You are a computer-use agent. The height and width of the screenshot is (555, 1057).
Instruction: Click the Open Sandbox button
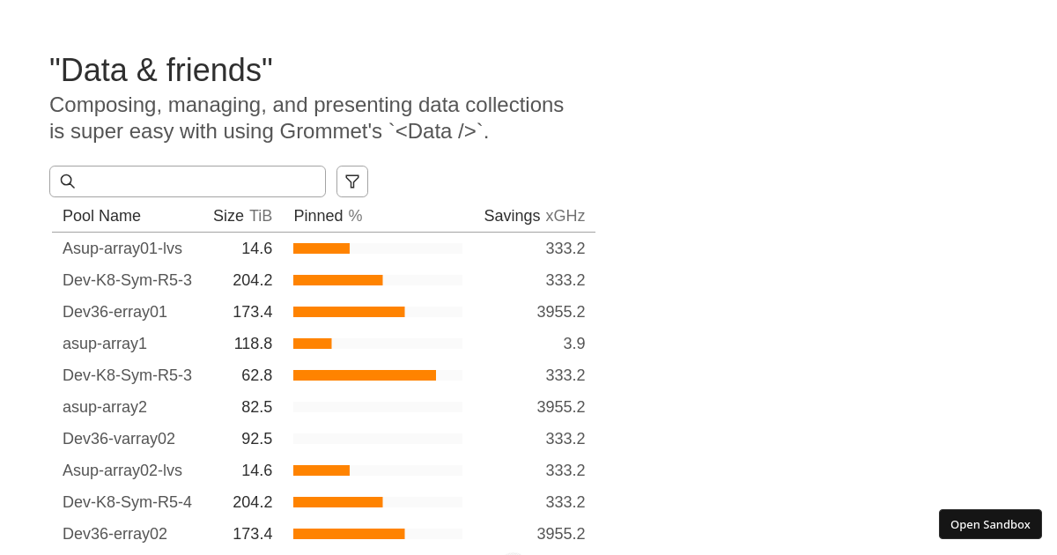coord(990,524)
